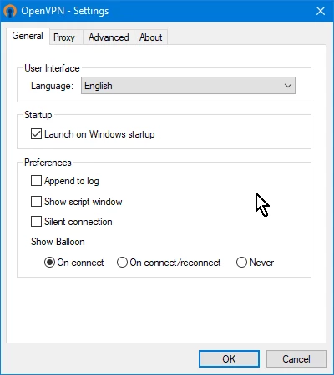Open the Language dropdown set to English
This screenshot has height=375, width=334.
[x=188, y=86]
